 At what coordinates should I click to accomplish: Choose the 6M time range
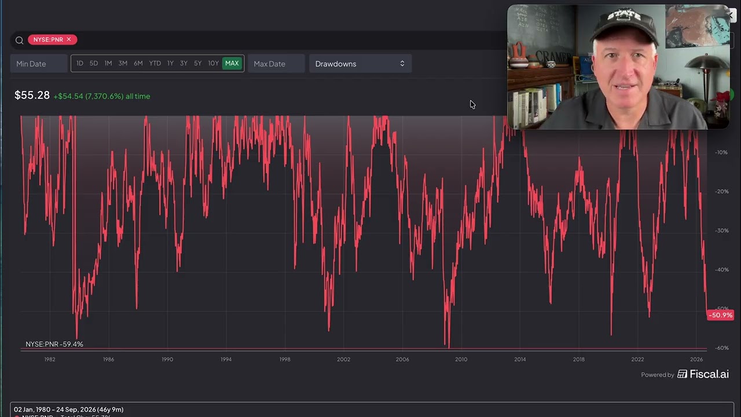[x=138, y=63]
